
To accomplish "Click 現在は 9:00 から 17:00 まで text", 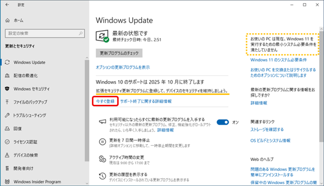I will click(130, 163).
